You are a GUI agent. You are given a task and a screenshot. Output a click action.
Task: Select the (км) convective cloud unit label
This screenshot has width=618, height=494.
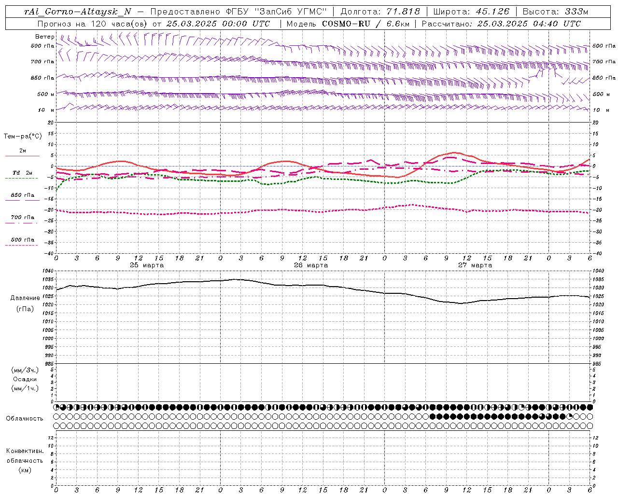[25, 470]
